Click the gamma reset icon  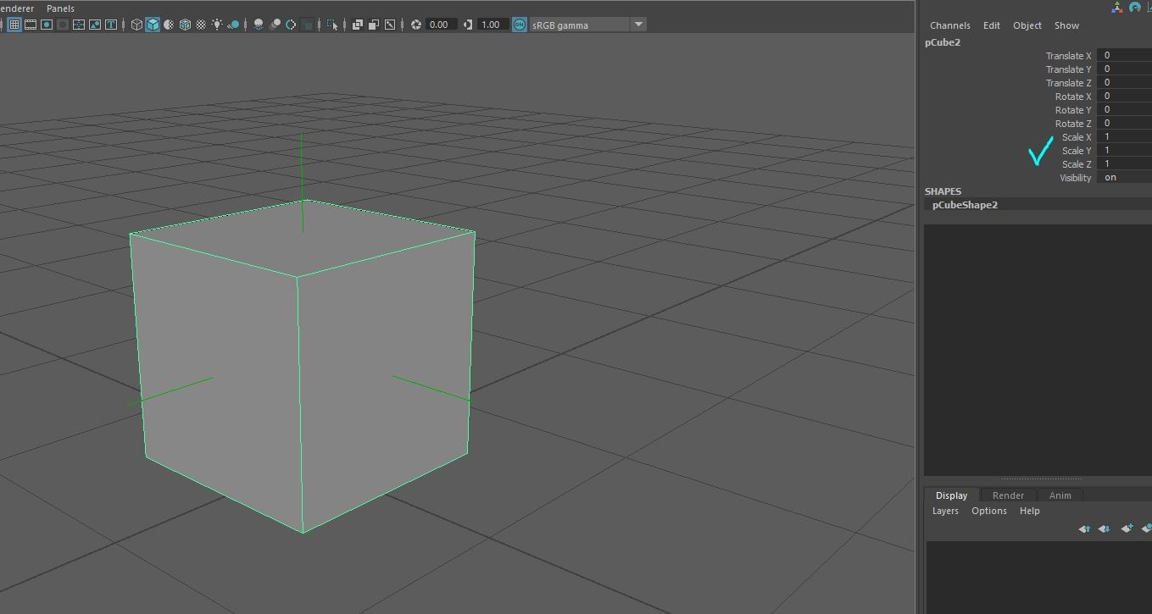[x=468, y=25]
